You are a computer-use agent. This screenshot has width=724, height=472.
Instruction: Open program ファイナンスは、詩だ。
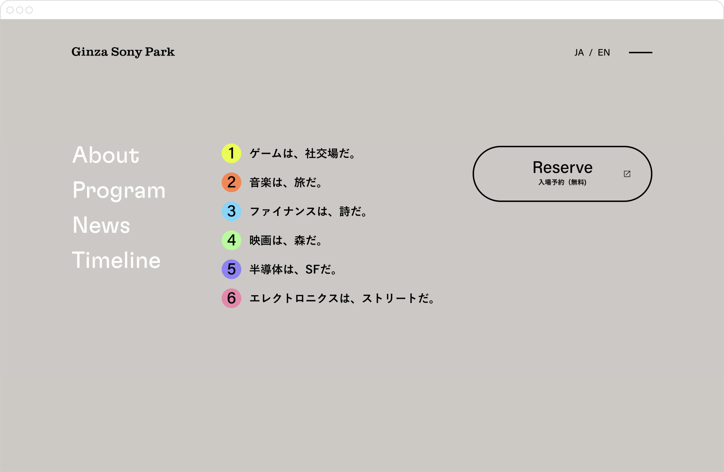click(x=308, y=211)
